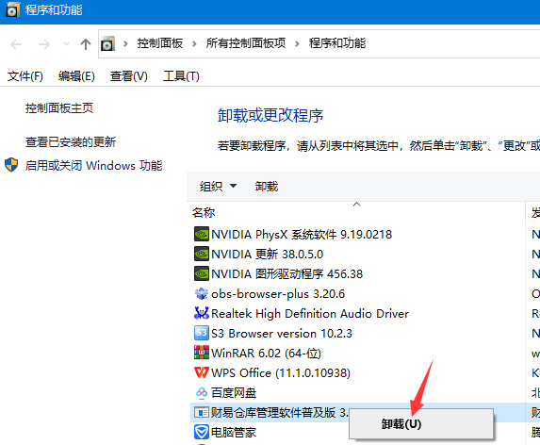Click the 卸载 toolbar button
540x445 pixels.
pyautogui.click(x=267, y=187)
